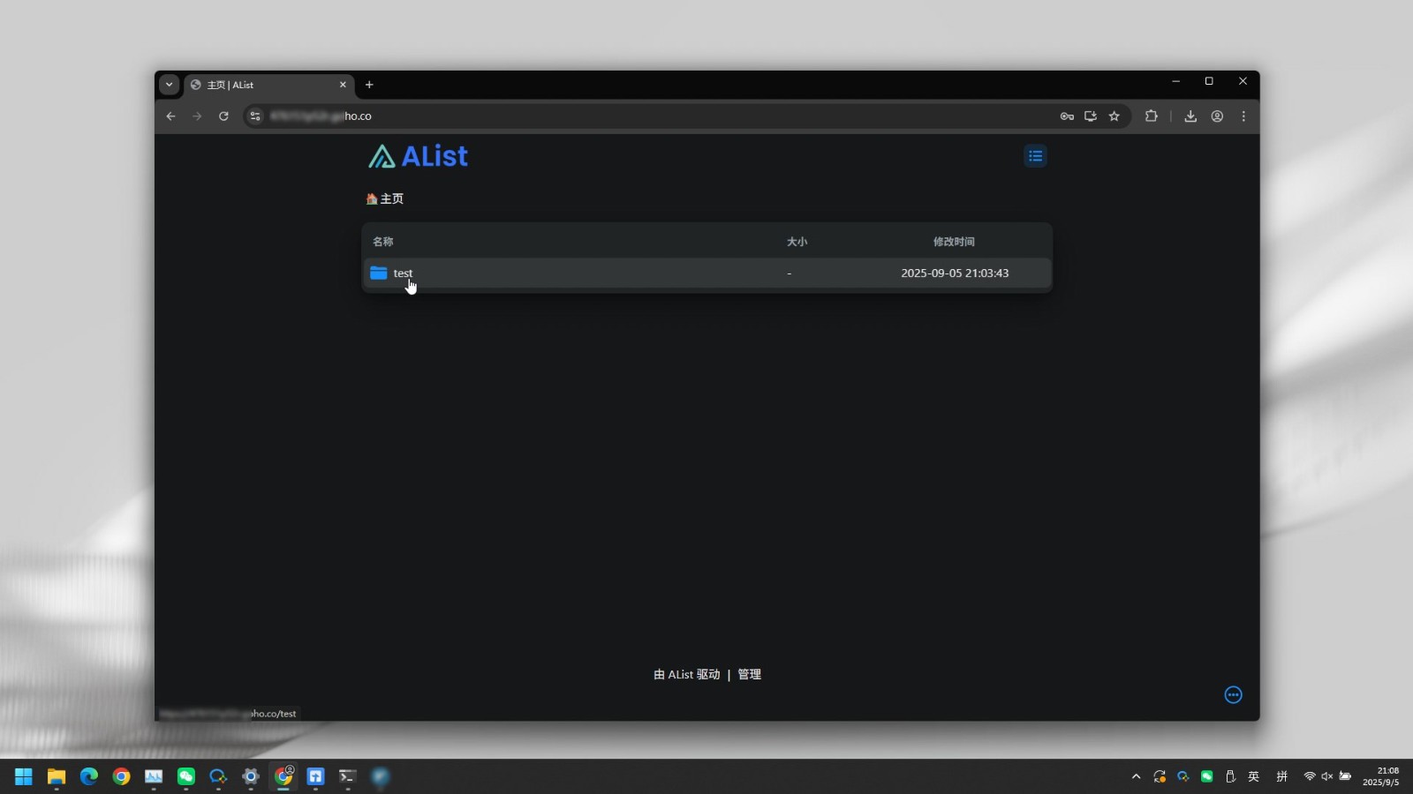Switch layout with the list view icon
The height and width of the screenshot is (794, 1413).
(x=1035, y=156)
